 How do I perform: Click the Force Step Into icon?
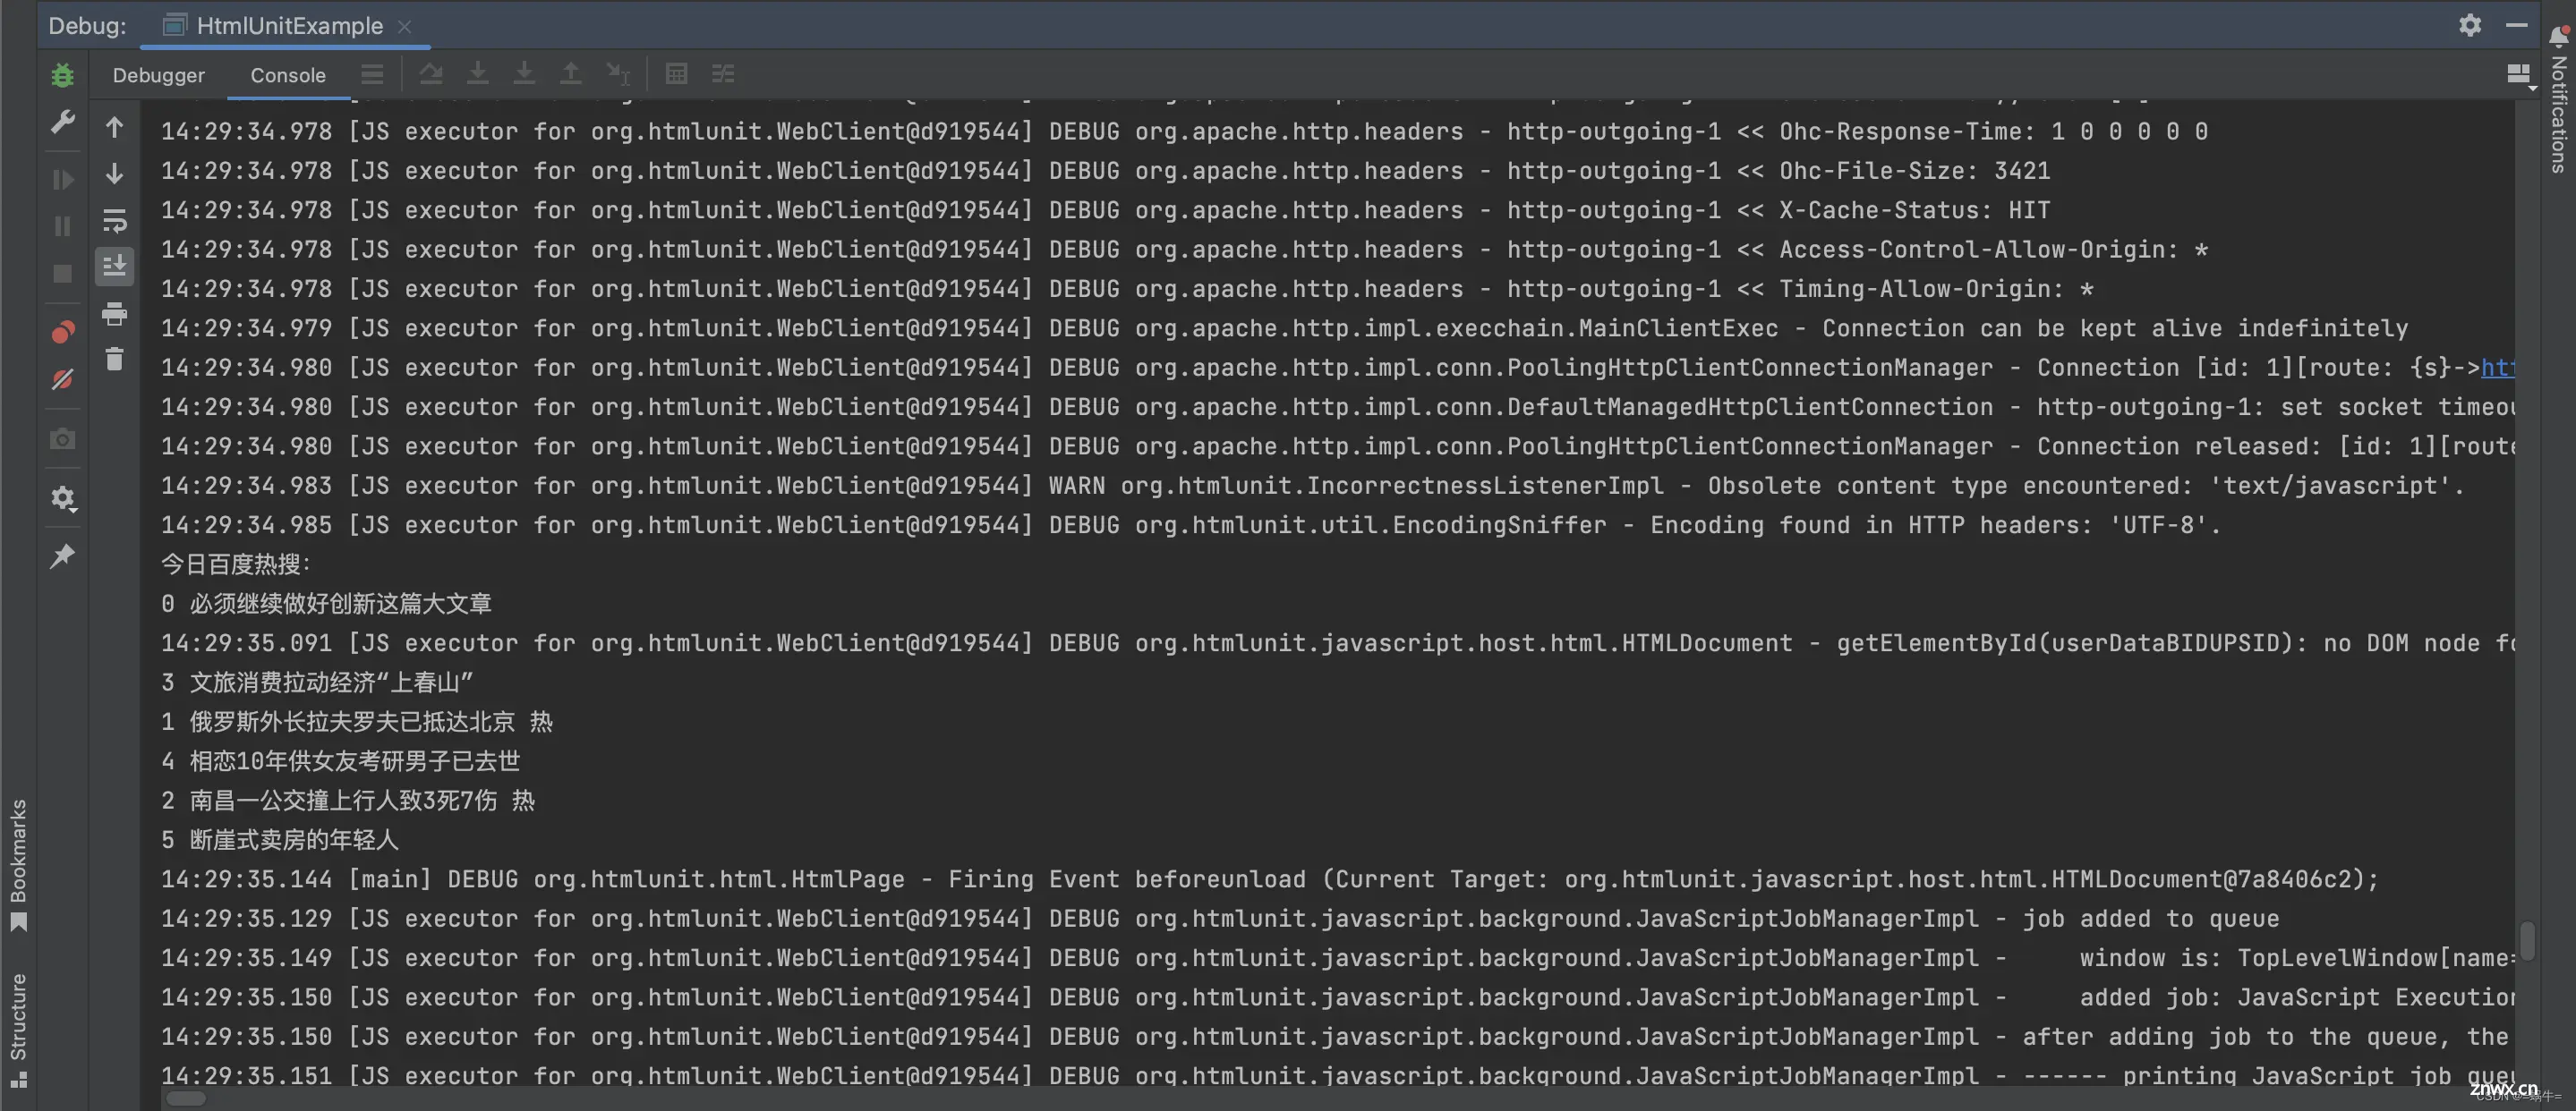click(524, 74)
